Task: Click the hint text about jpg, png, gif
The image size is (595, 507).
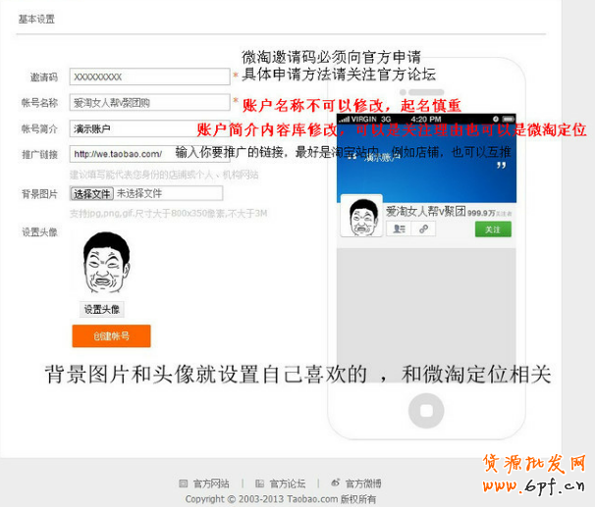Action: tap(169, 214)
